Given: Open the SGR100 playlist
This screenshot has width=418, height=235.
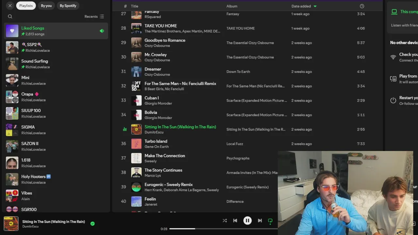Looking at the screenshot, I should [56, 209].
